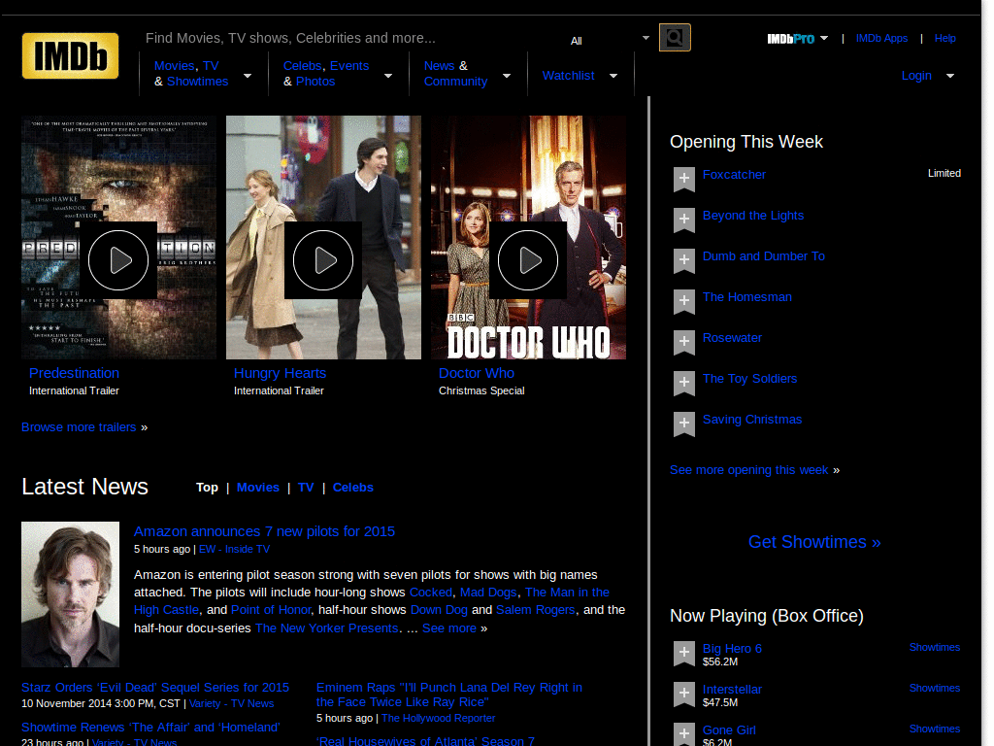View Showtimes for Interstellar
Screen dimensions: 994x746
[935, 688]
